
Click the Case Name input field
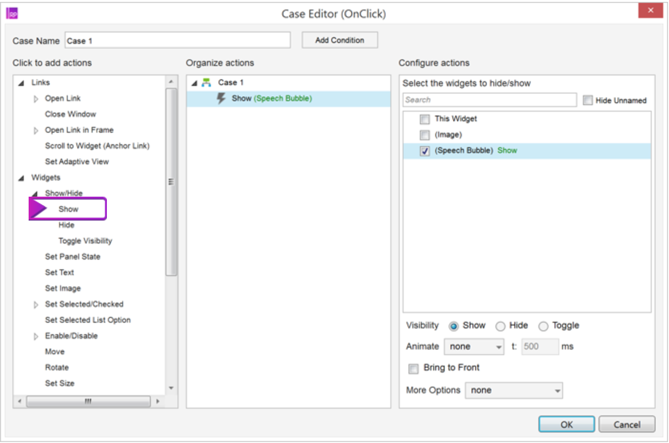click(x=178, y=41)
